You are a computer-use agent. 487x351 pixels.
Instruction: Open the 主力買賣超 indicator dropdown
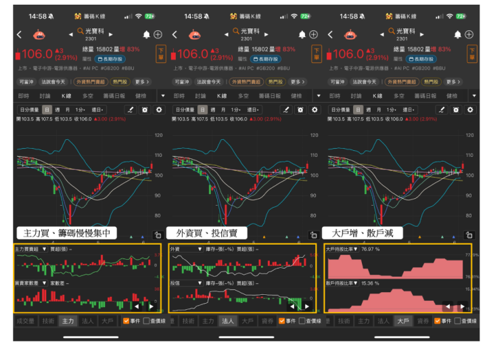tap(30, 249)
